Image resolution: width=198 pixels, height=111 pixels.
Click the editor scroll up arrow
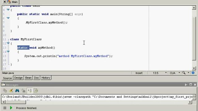point(194,8)
